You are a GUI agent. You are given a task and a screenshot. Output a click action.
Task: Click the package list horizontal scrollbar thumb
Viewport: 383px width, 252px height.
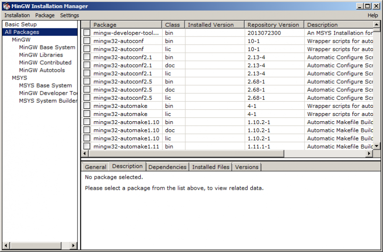[x=186, y=153]
